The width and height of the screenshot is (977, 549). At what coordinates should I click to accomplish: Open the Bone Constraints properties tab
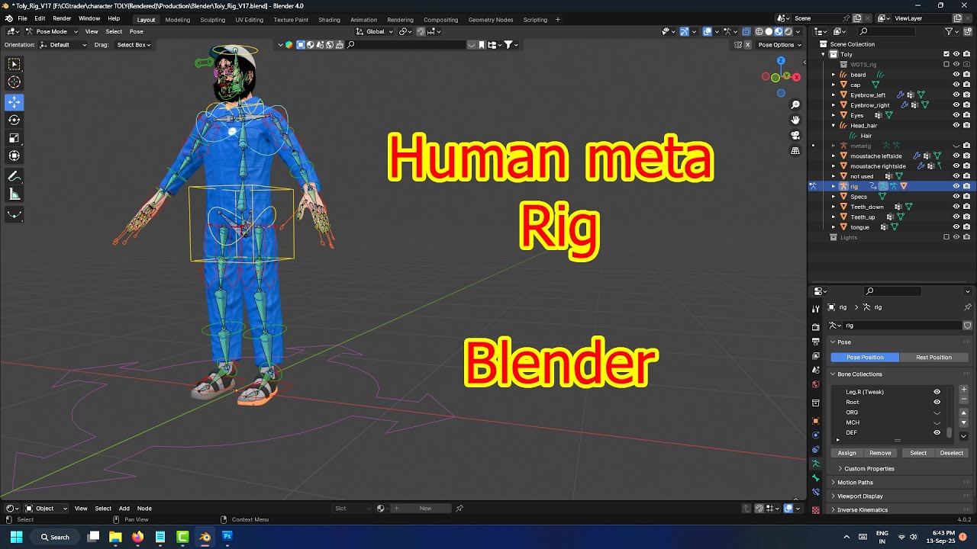point(816,493)
